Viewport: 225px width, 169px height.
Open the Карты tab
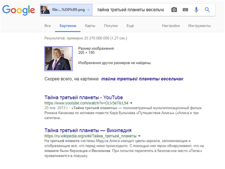pos(90,26)
